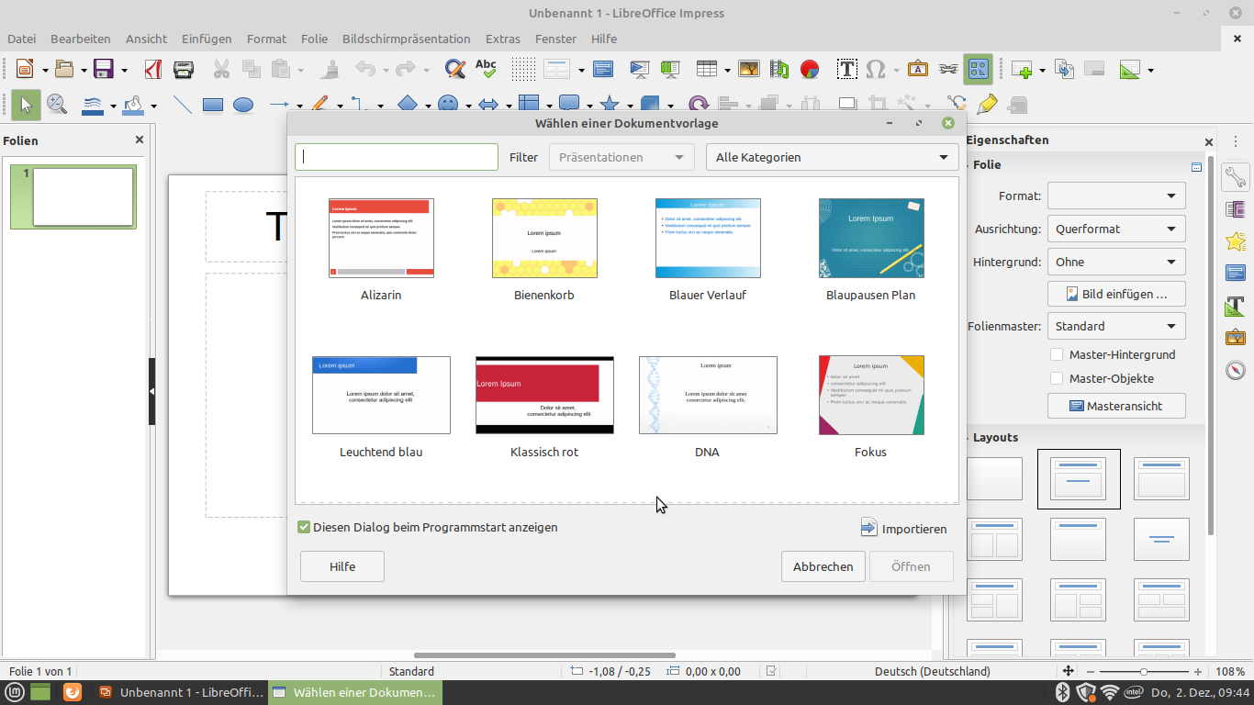Click the Find and Replace icon
This screenshot has height=705, width=1254.
(x=454, y=69)
